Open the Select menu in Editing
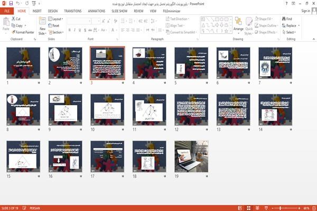Viewport: 317px width, 211px height. [289, 32]
